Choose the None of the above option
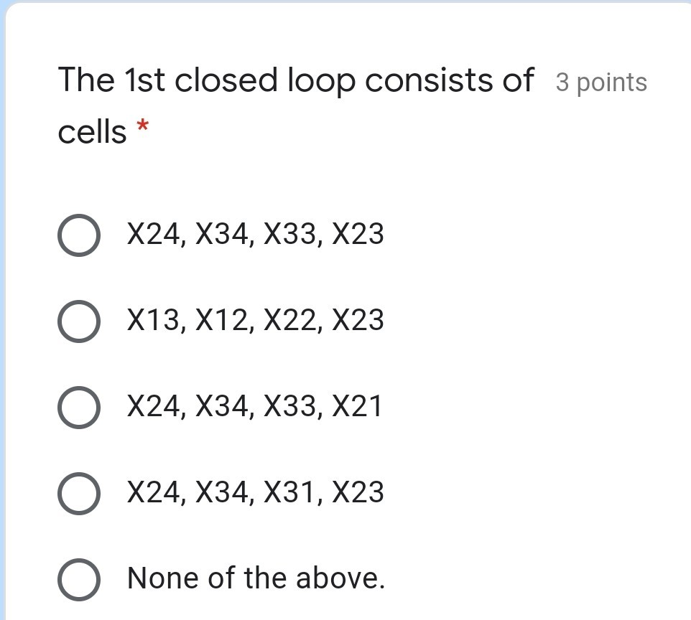This screenshot has height=620, width=691. point(79,577)
